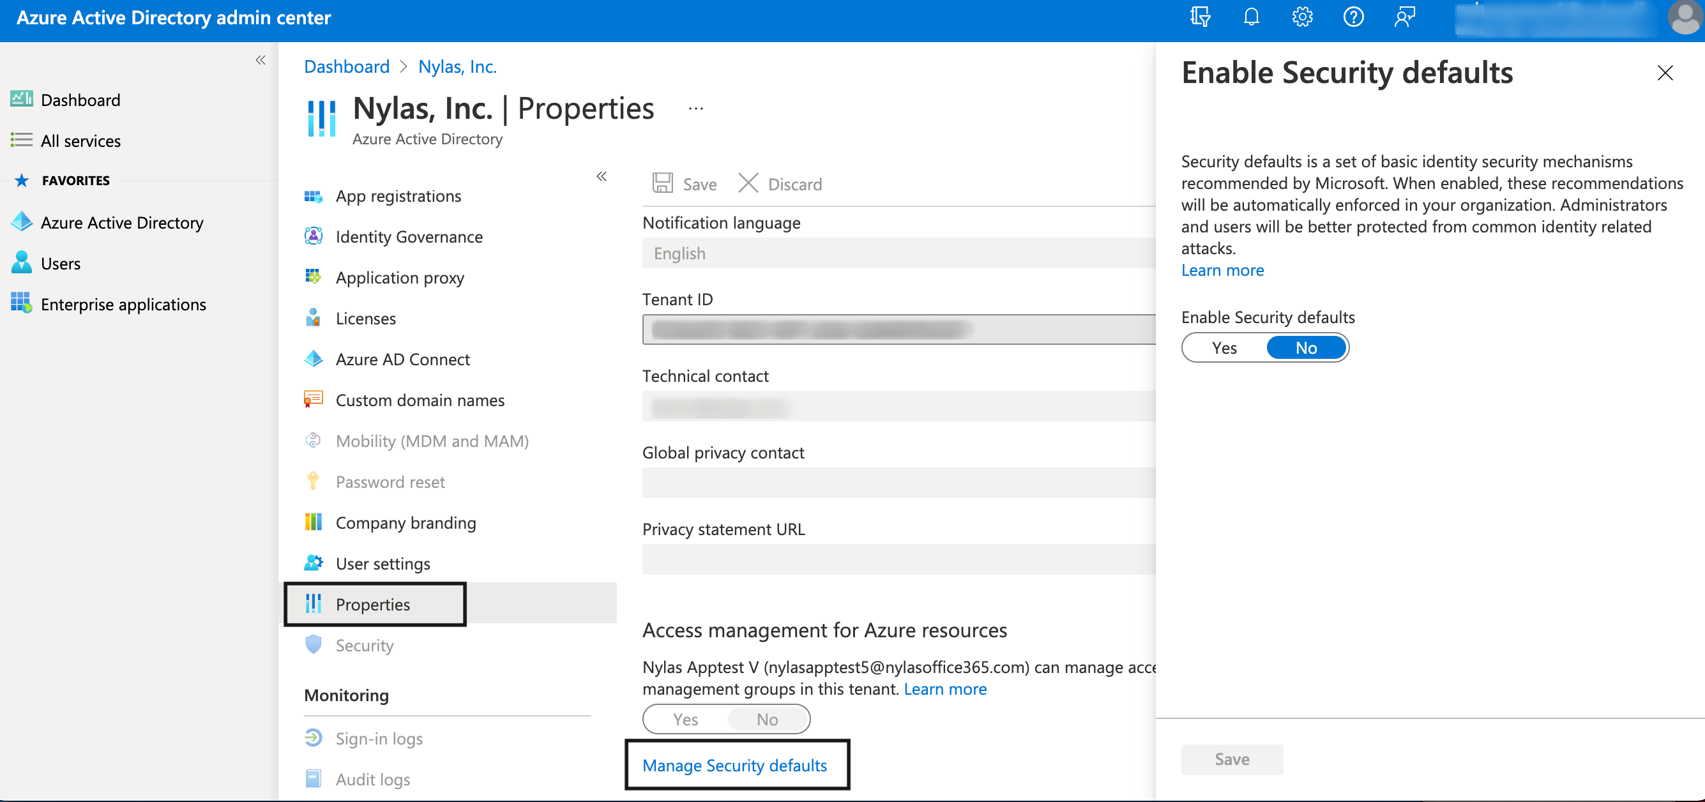Screen dimensions: 1705x802
Task: Select the Identity Governance icon
Action: [314, 236]
